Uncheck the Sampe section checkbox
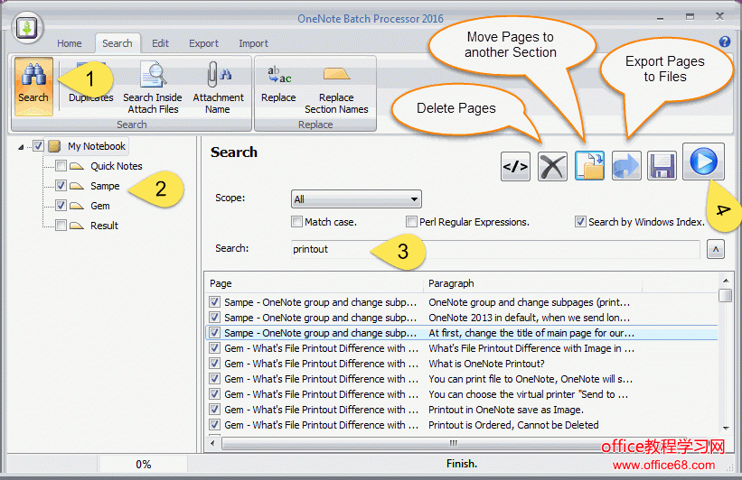 pos(61,186)
